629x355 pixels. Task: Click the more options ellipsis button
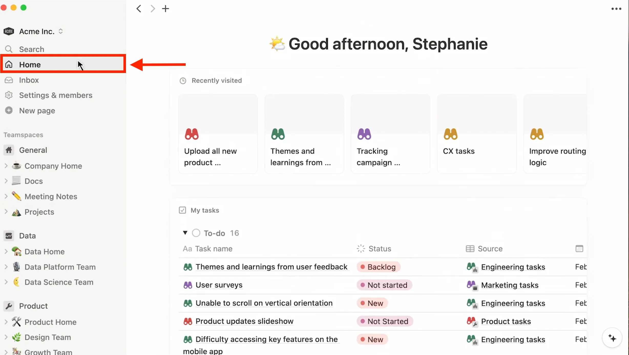coord(616,9)
